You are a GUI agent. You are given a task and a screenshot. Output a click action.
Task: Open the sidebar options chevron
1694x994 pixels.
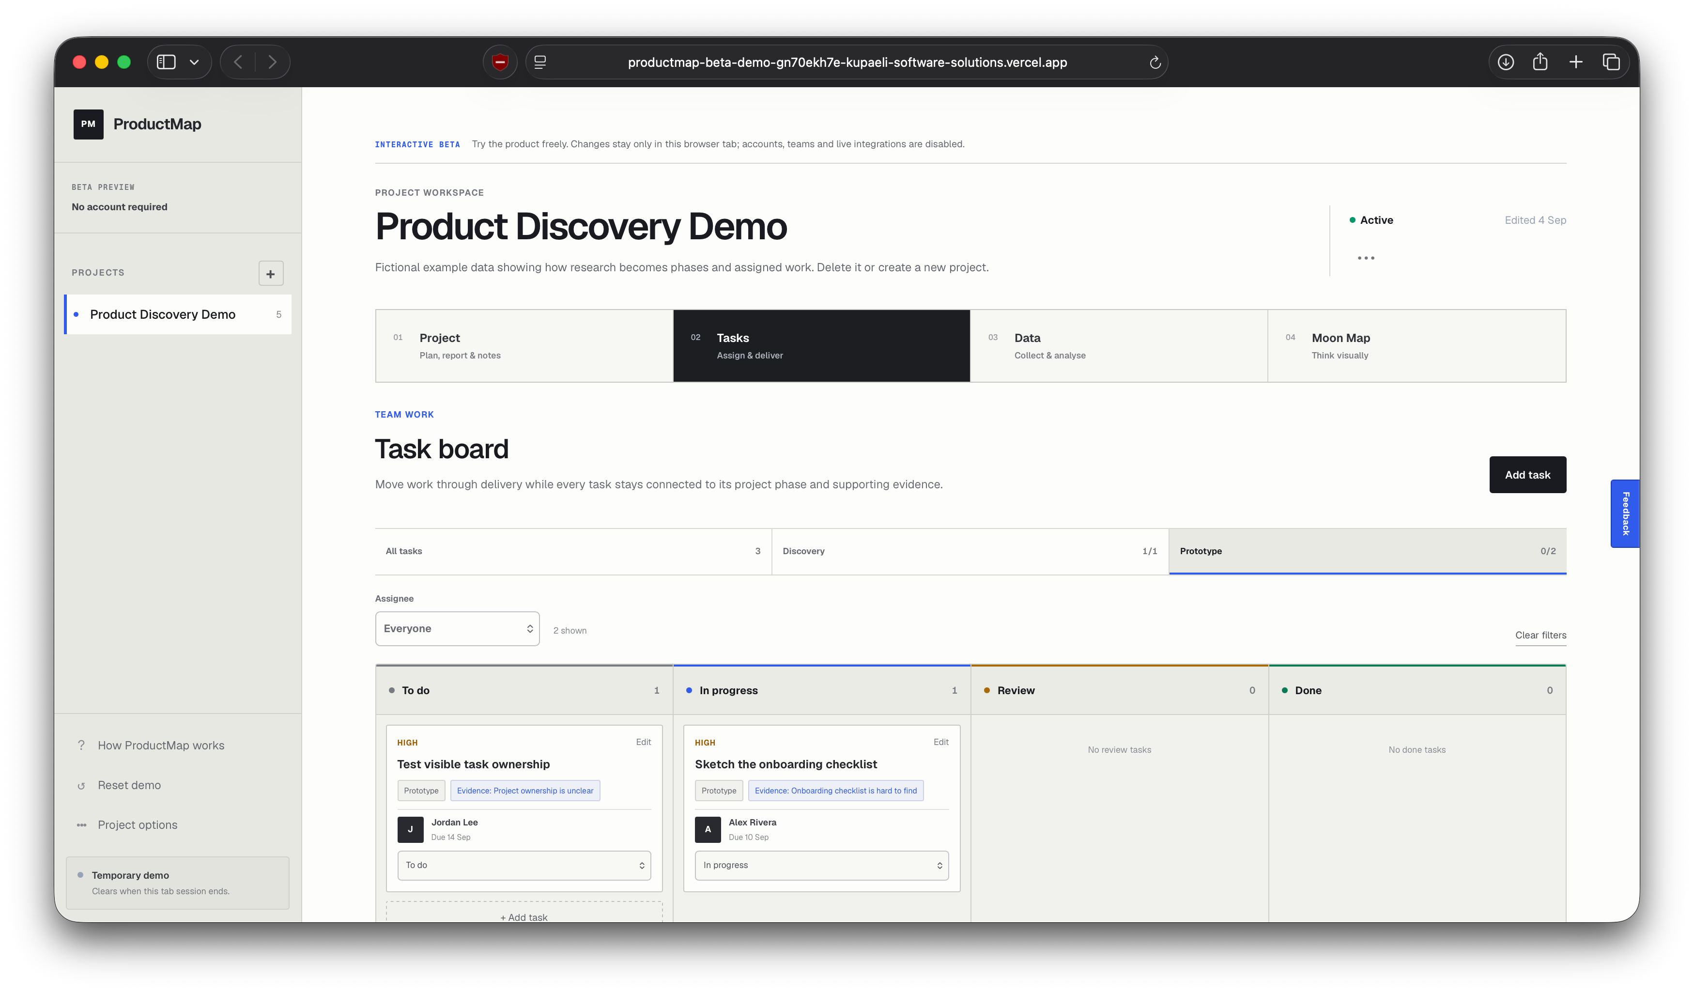tap(194, 62)
